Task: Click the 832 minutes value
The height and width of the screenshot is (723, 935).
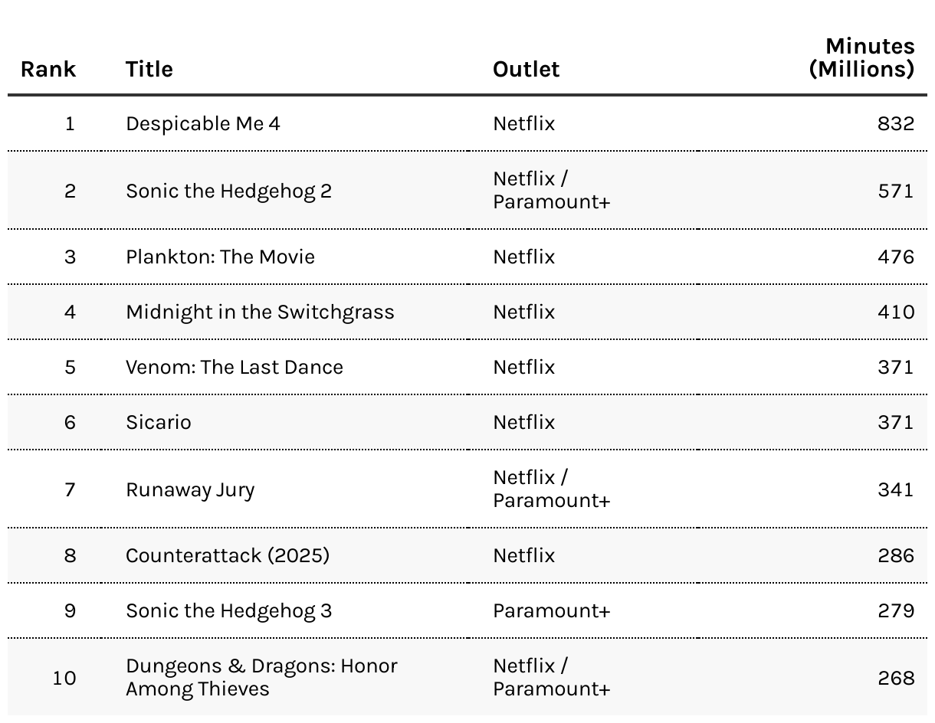Action: click(x=896, y=123)
